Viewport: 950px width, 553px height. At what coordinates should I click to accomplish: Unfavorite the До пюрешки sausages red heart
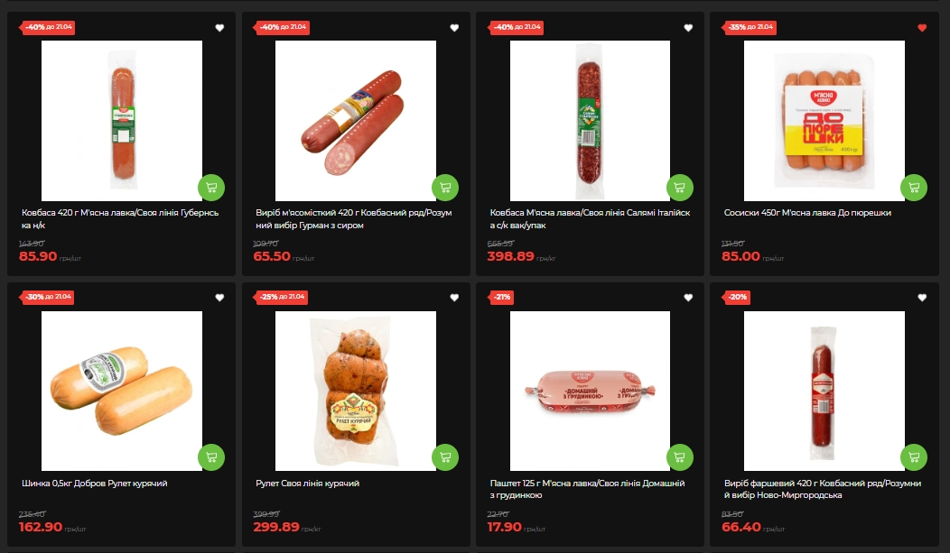click(x=922, y=28)
